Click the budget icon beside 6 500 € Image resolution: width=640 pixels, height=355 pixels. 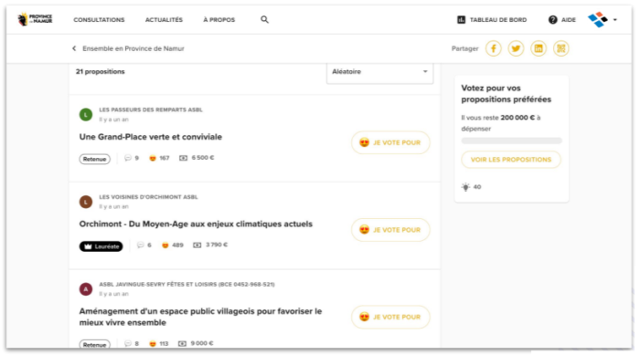click(x=183, y=158)
